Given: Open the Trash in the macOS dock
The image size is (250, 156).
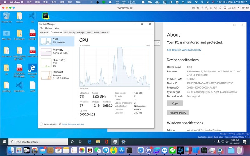Looking at the screenshot, I should pos(239,150).
